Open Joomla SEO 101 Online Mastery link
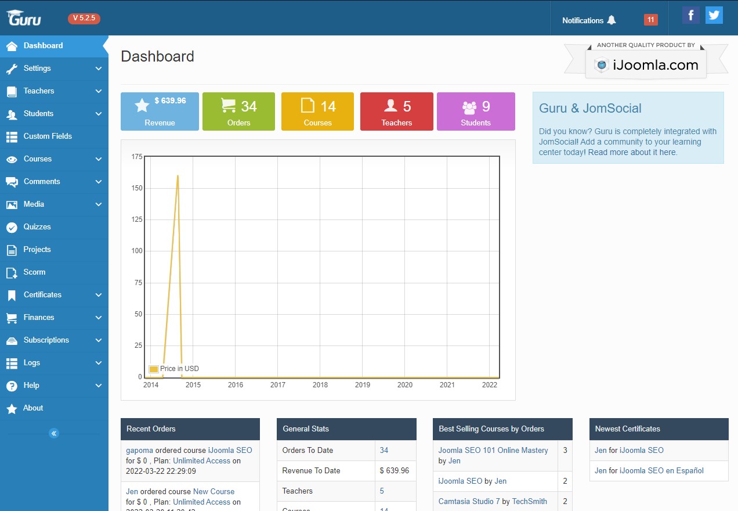Screen dimensions: 738x511 point(493,450)
